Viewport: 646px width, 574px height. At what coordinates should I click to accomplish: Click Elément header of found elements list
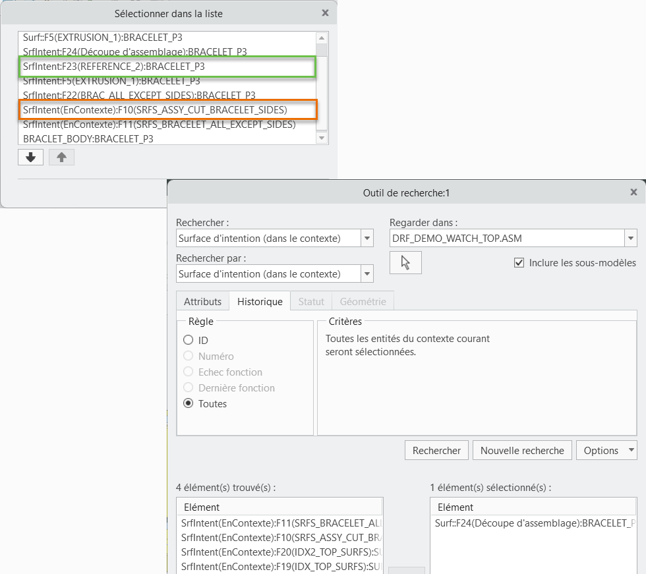coord(280,507)
